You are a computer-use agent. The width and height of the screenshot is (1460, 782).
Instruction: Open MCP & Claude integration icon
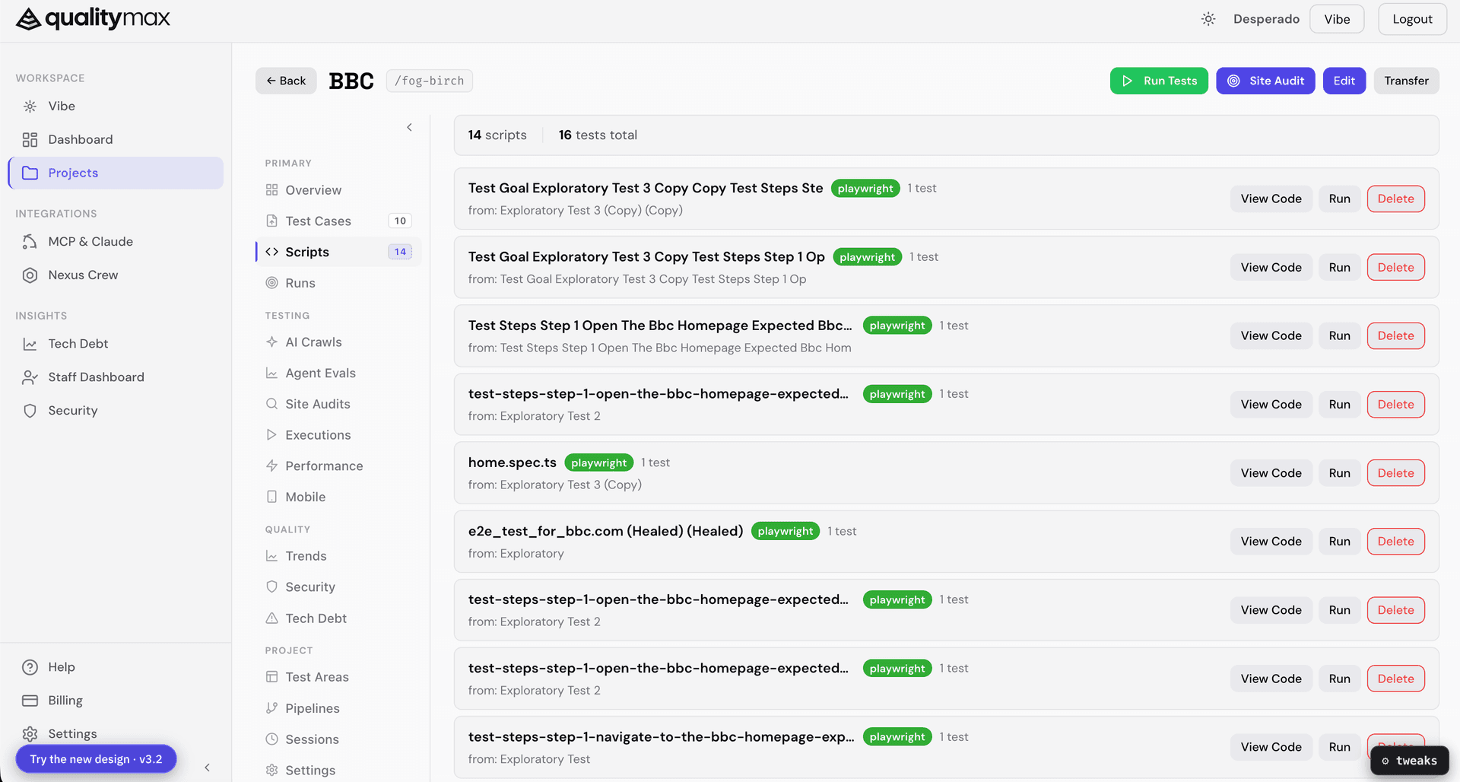(30, 242)
